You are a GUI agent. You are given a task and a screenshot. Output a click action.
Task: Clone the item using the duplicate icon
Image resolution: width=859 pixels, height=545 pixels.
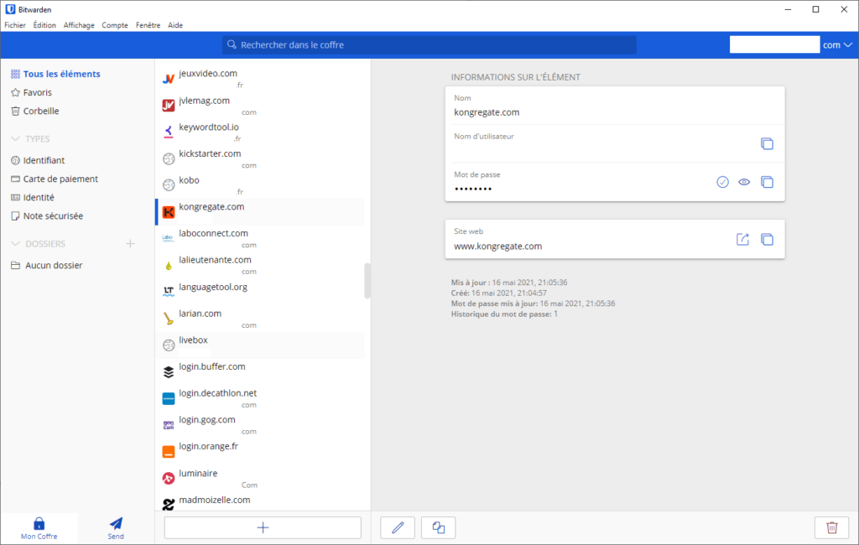pyautogui.click(x=438, y=527)
